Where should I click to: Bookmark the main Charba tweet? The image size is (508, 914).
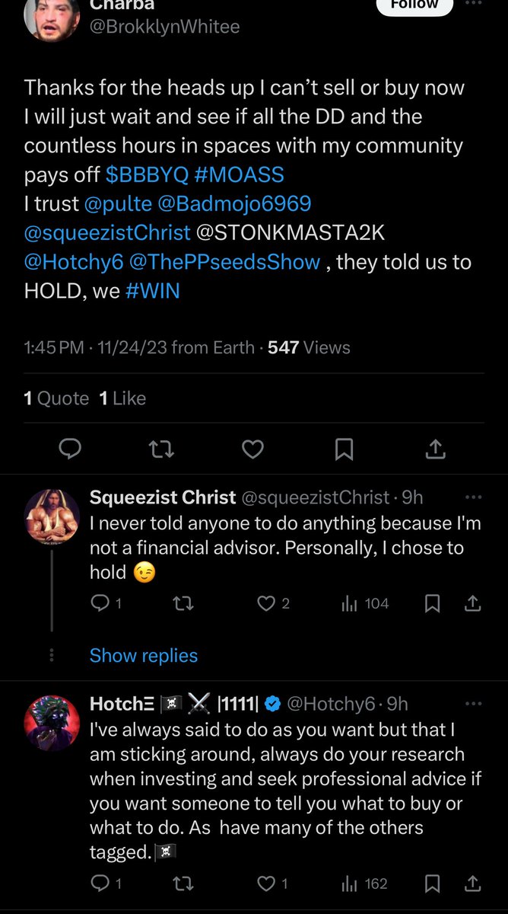tap(344, 450)
